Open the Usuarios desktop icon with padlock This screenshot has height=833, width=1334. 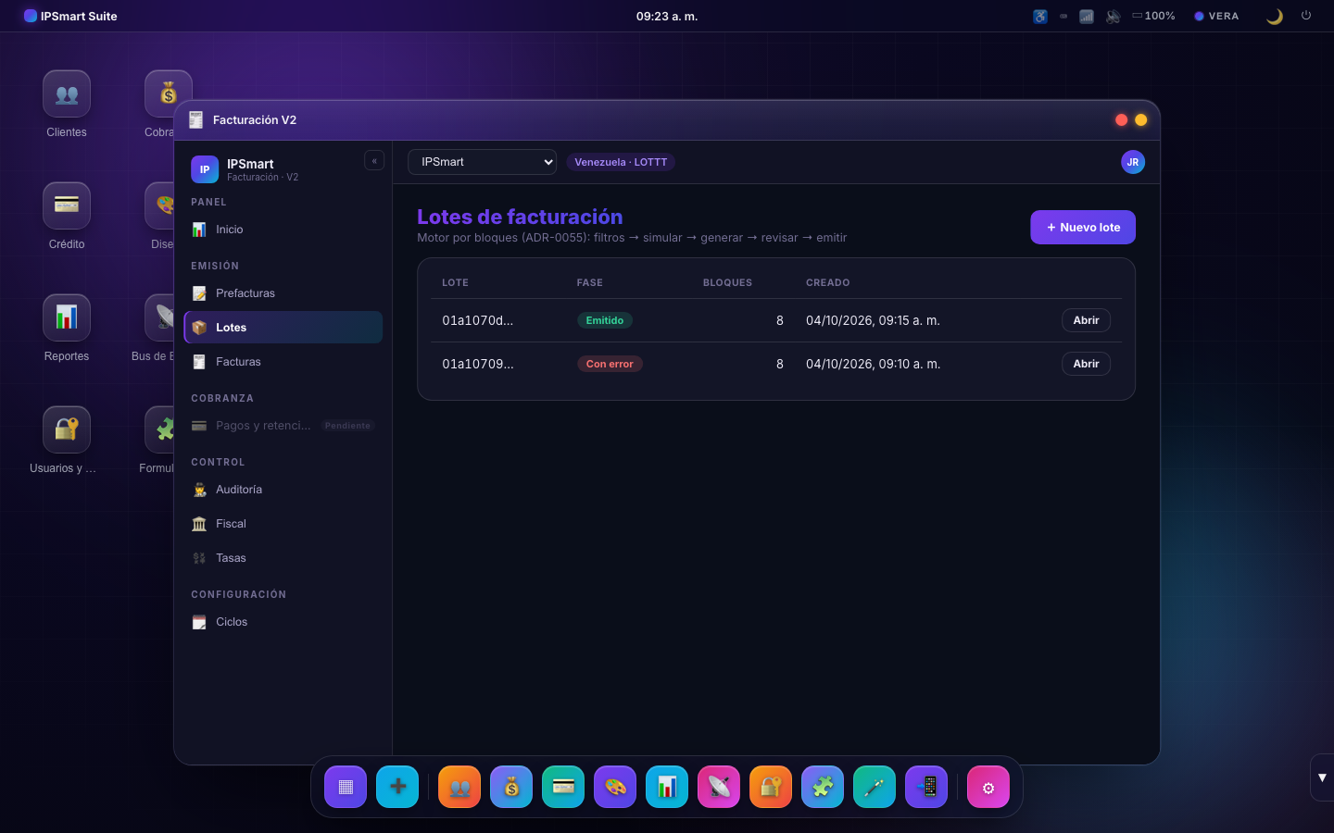pyautogui.click(x=67, y=429)
